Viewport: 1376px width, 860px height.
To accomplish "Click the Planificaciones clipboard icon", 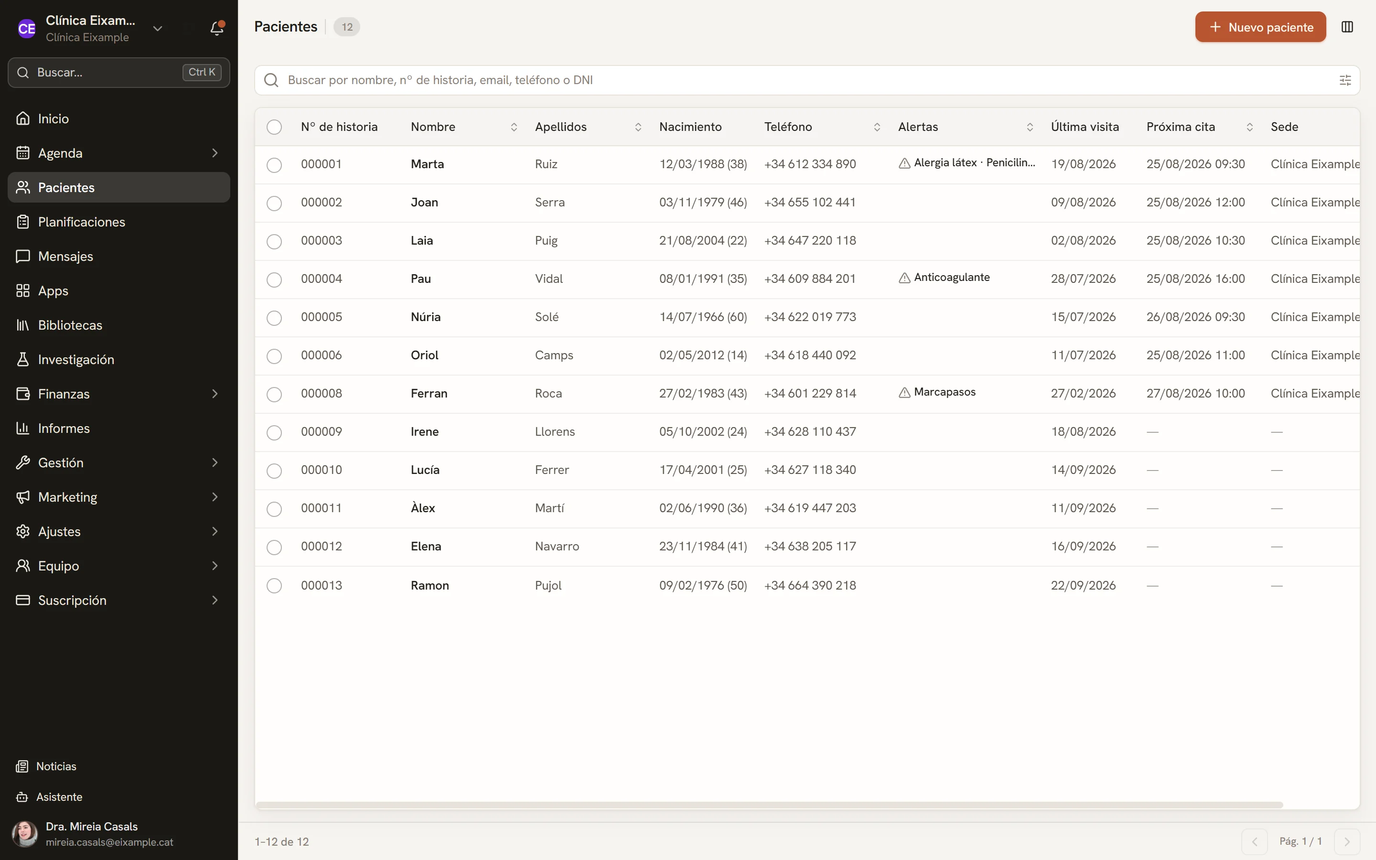I will coord(23,222).
